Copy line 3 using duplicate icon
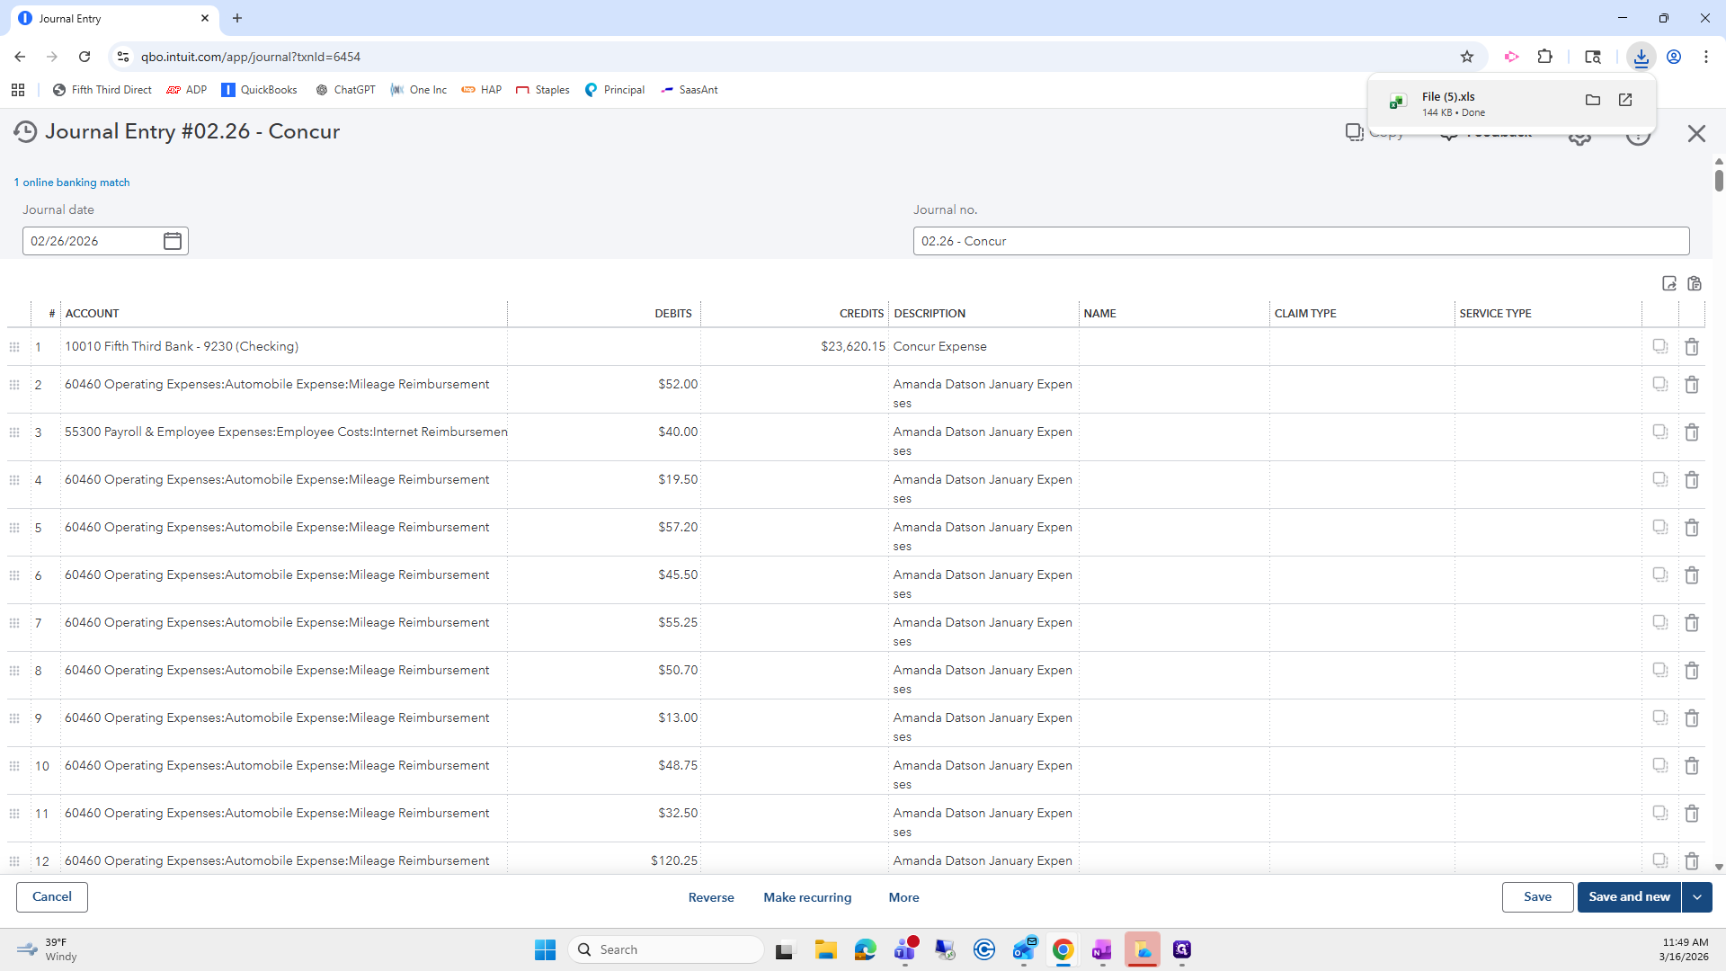 1659,432
